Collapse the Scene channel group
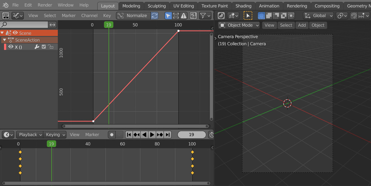The image size is (371, 186). tap(2, 33)
